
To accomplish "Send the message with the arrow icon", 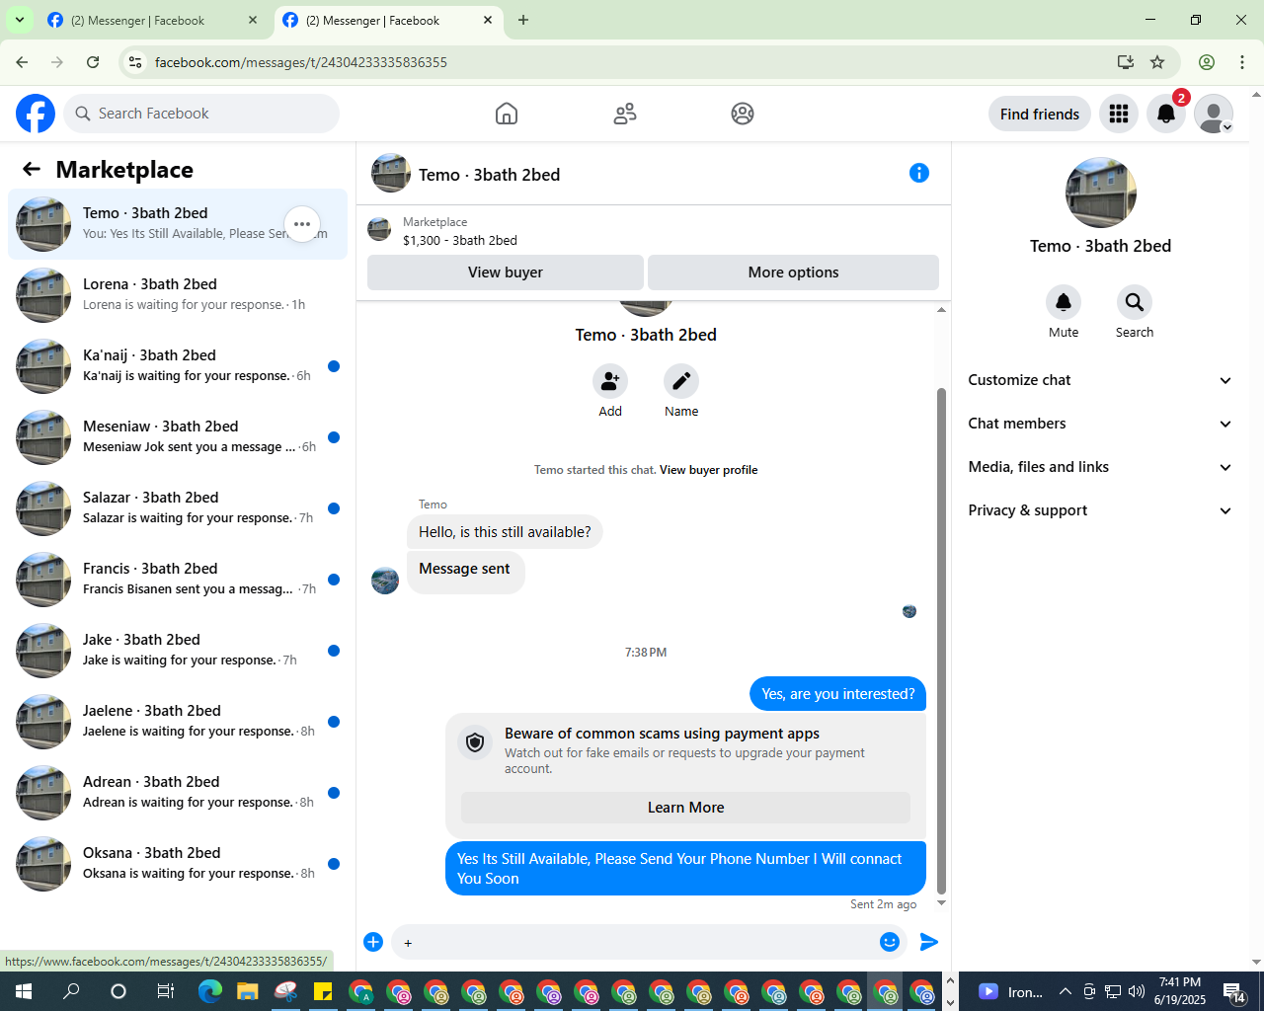I will 929,942.
